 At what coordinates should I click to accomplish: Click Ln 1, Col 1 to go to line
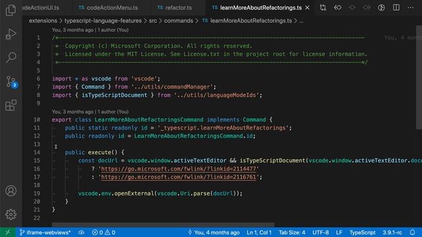259,232
